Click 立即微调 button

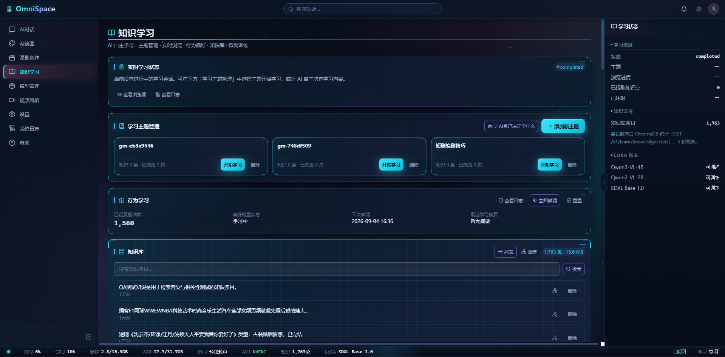pyautogui.click(x=544, y=201)
